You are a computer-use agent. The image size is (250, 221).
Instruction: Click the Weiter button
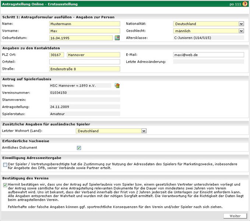(x=235, y=216)
